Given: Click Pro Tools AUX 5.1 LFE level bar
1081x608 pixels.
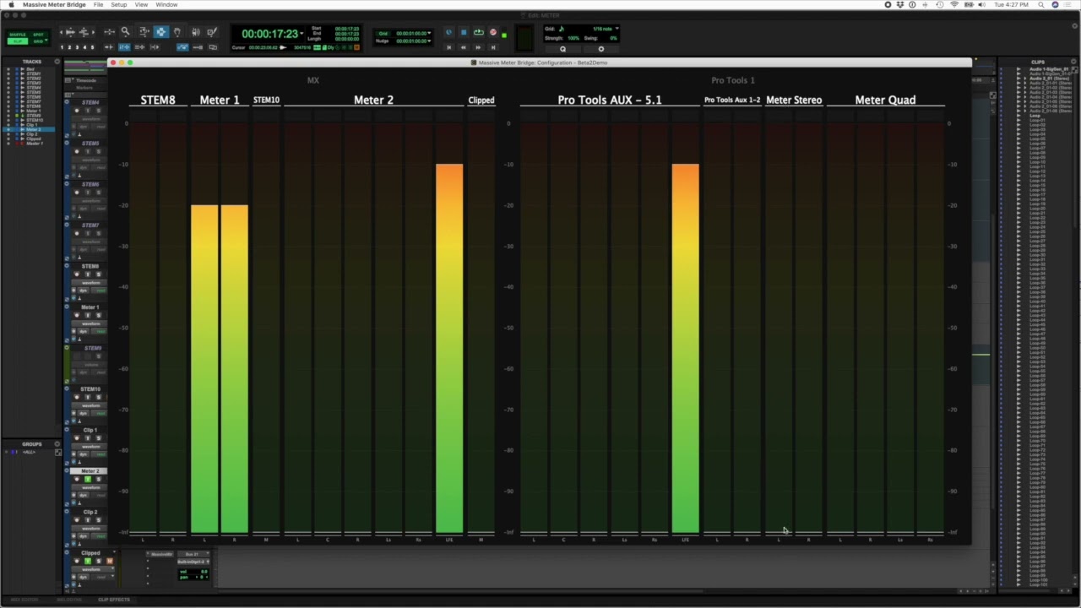Looking at the screenshot, I should (685, 348).
